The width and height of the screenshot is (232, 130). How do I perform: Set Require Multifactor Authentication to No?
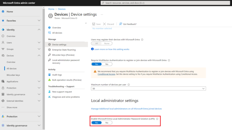point(107,64)
